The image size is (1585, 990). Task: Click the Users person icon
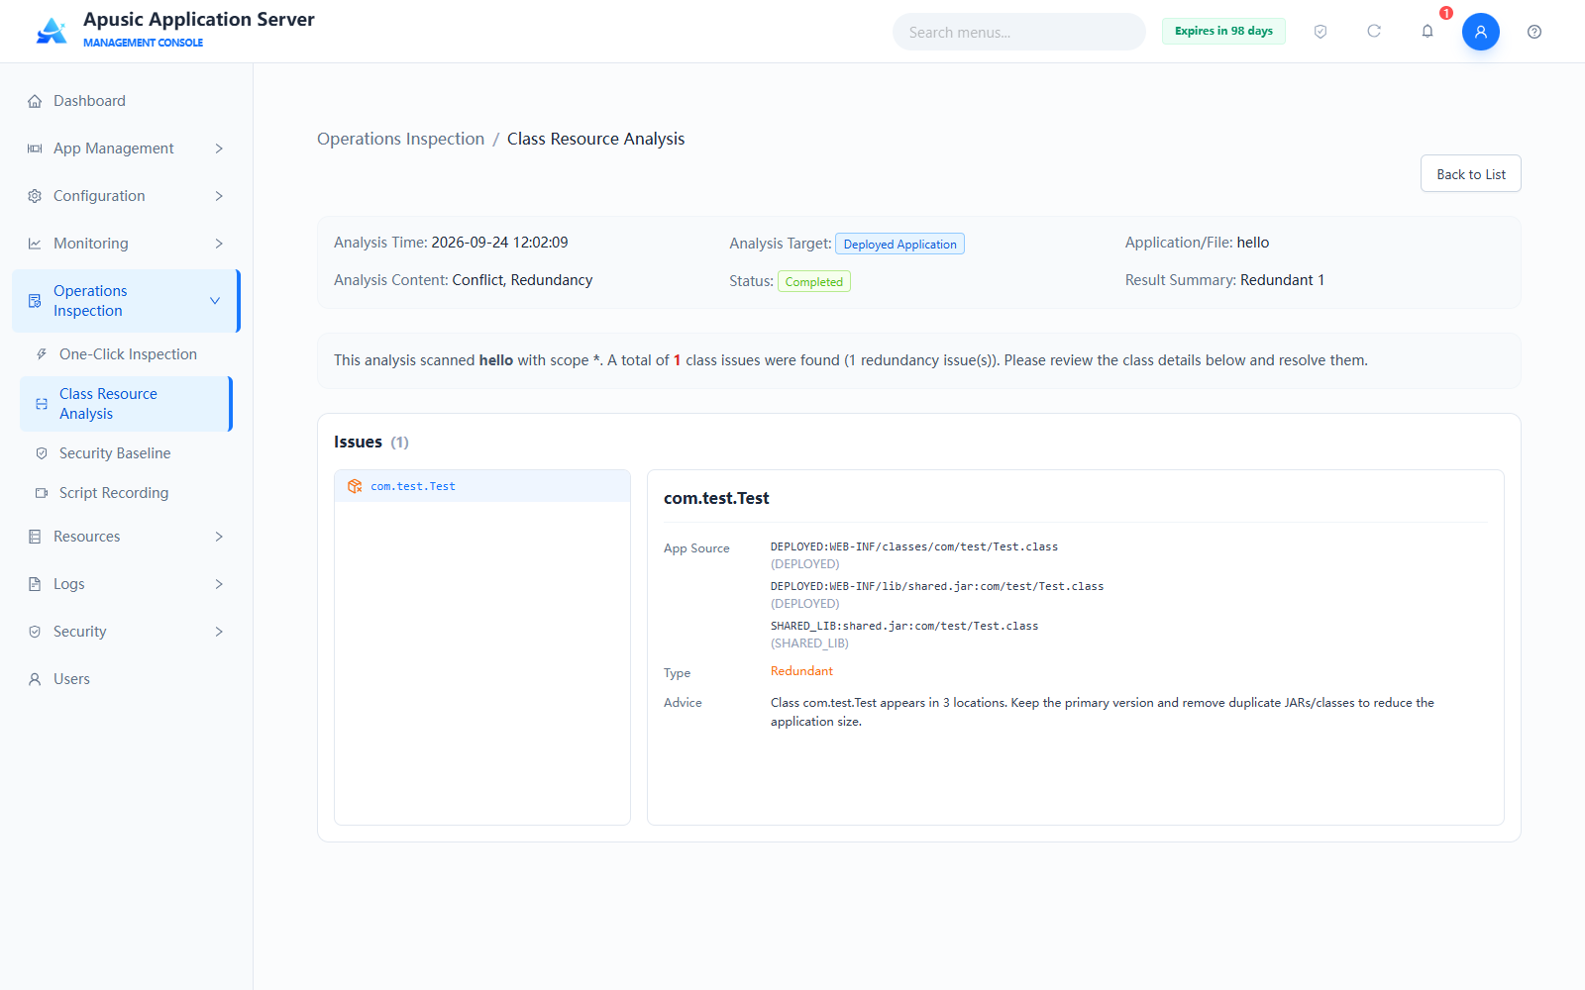click(35, 679)
